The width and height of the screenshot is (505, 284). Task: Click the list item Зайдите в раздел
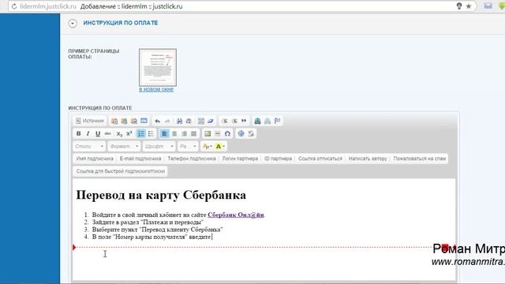point(148,222)
